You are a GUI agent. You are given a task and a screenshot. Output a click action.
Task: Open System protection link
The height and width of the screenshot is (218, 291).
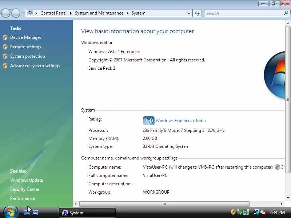28,56
